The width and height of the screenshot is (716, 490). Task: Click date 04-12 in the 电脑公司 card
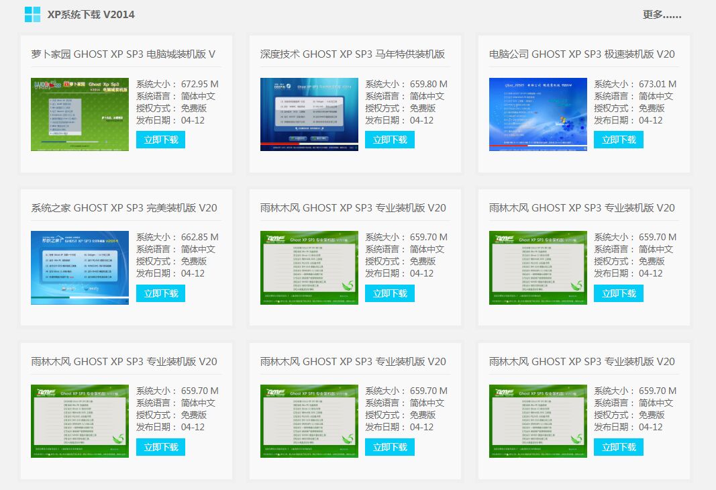[x=651, y=121]
